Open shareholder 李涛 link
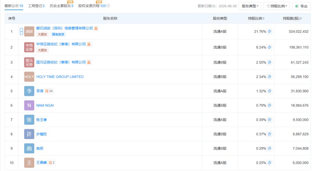Viewport: 314px width, 171px height. coord(40,91)
